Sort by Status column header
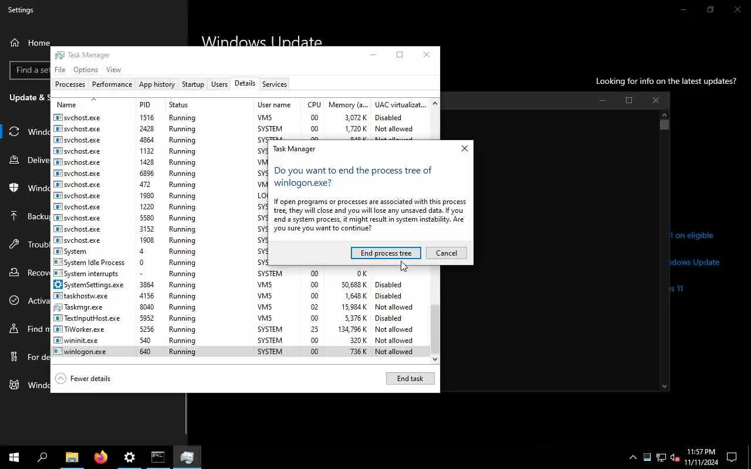This screenshot has height=469, width=751. 209,105
